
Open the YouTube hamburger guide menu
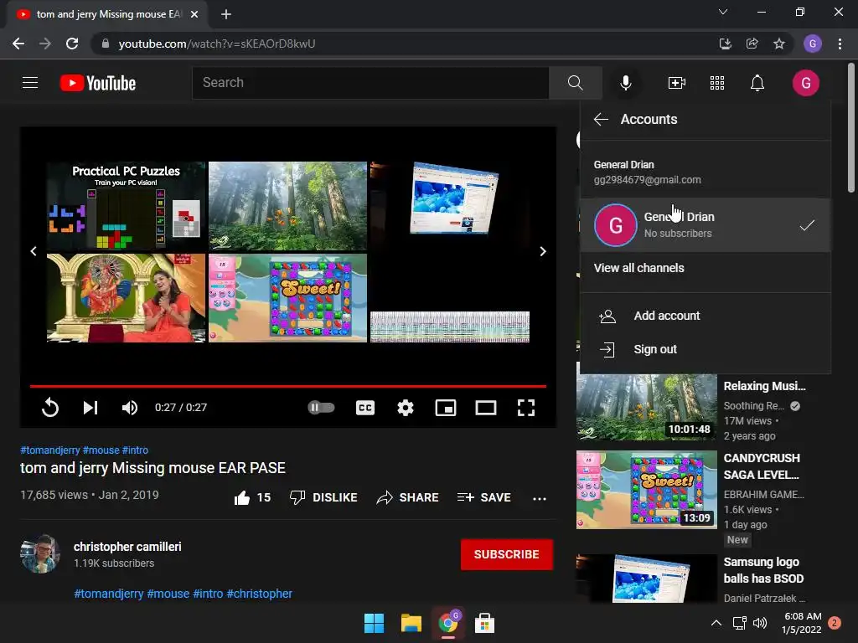click(30, 83)
